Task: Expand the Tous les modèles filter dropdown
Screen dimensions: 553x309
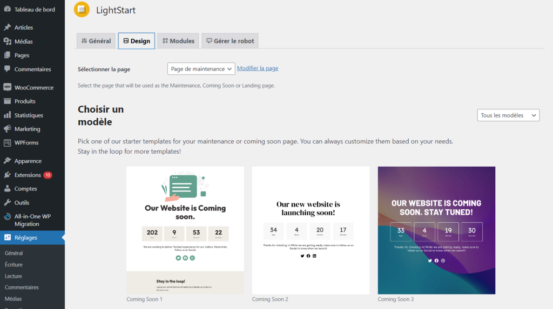Action: pyautogui.click(x=508, y=115)
